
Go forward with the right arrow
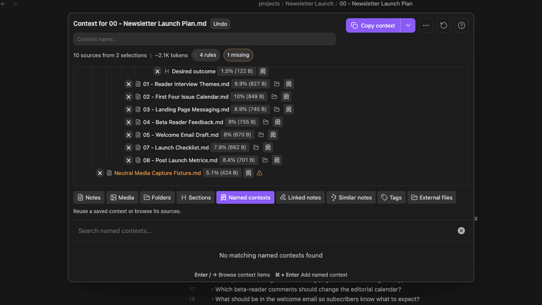[x=15, y=4]
